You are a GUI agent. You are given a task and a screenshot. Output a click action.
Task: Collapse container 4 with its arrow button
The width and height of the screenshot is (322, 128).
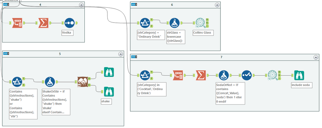pos(81,5)
